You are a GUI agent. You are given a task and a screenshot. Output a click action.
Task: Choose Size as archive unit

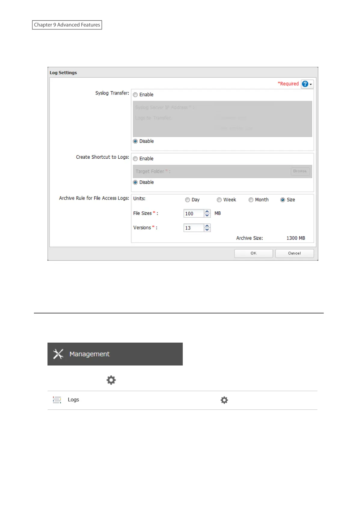(283, 200)
